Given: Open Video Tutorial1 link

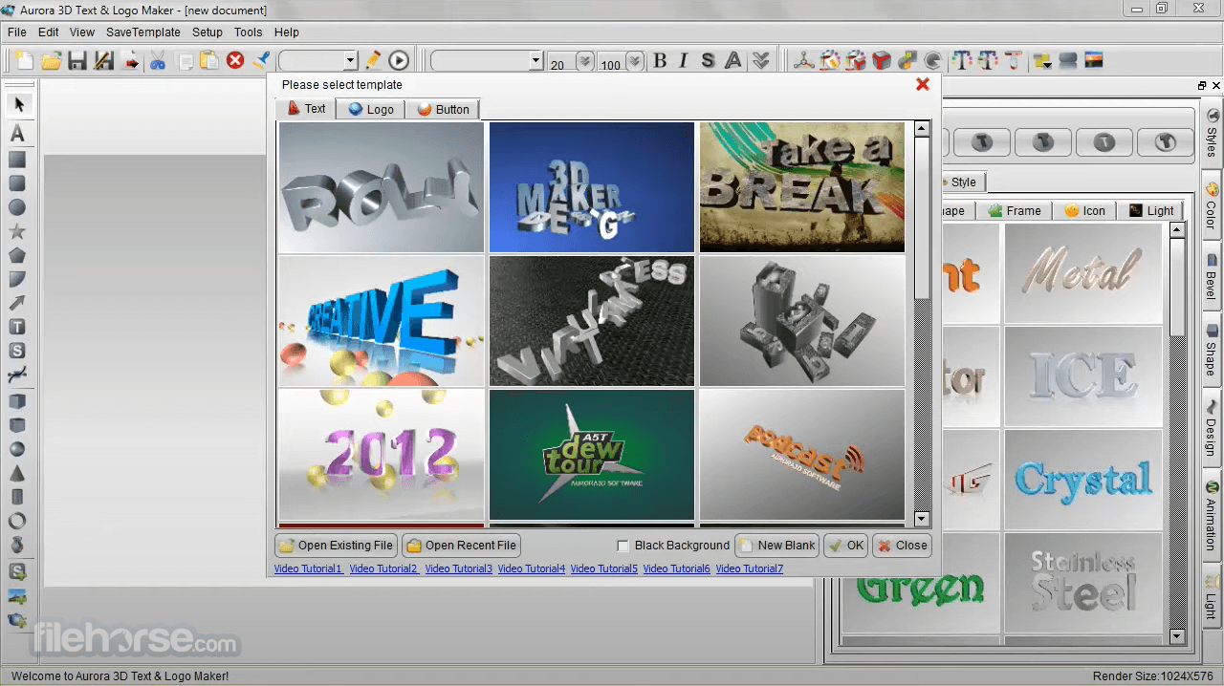Looking at the screenshot, I should tap(308, 568).
